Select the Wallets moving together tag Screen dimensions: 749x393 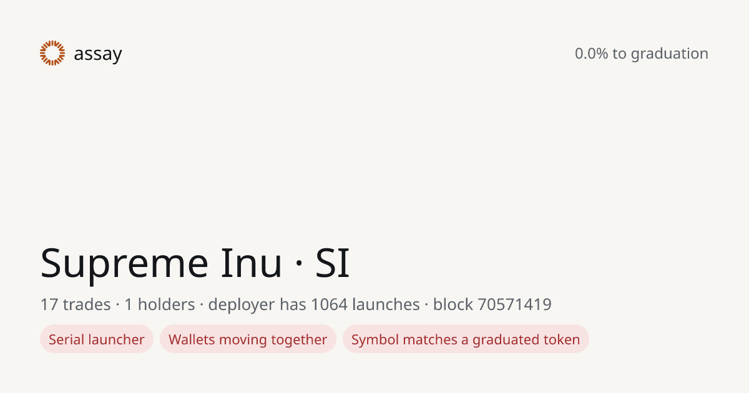[x=248, y=339]
